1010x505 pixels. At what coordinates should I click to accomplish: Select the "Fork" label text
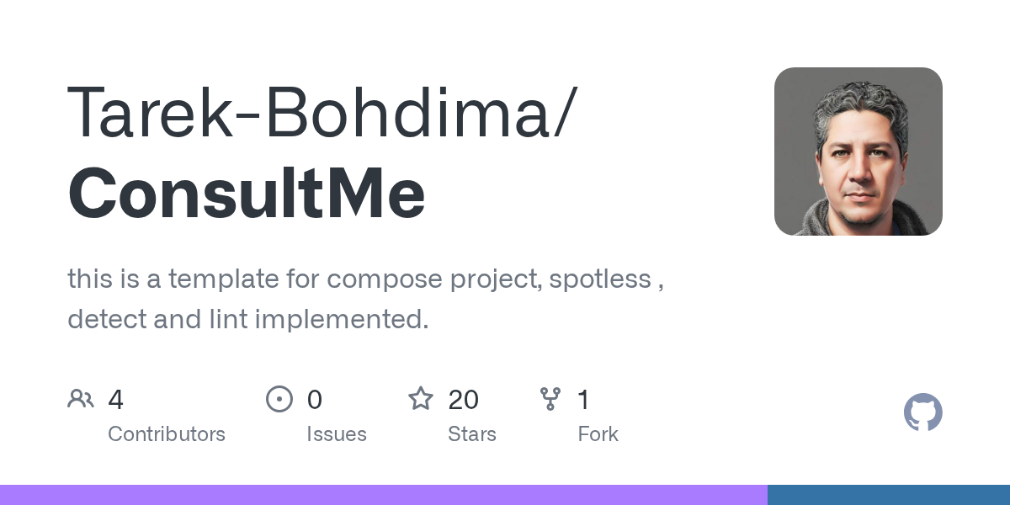pos(598,434)
